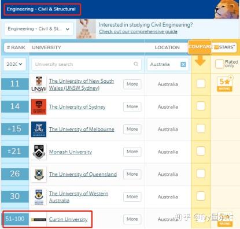
Task: Tick compare checkbox for University of Western Australia
Action: click(x=201, y=196)
